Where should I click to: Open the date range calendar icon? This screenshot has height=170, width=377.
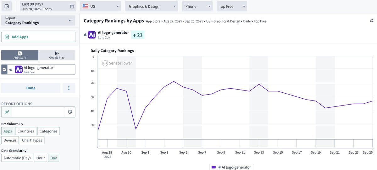click(72, 6)
